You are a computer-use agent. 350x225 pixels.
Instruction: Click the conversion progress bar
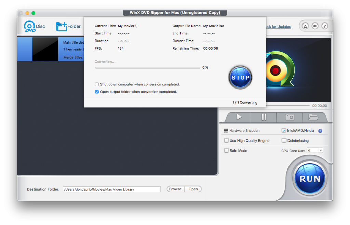[x=147, y=68]
